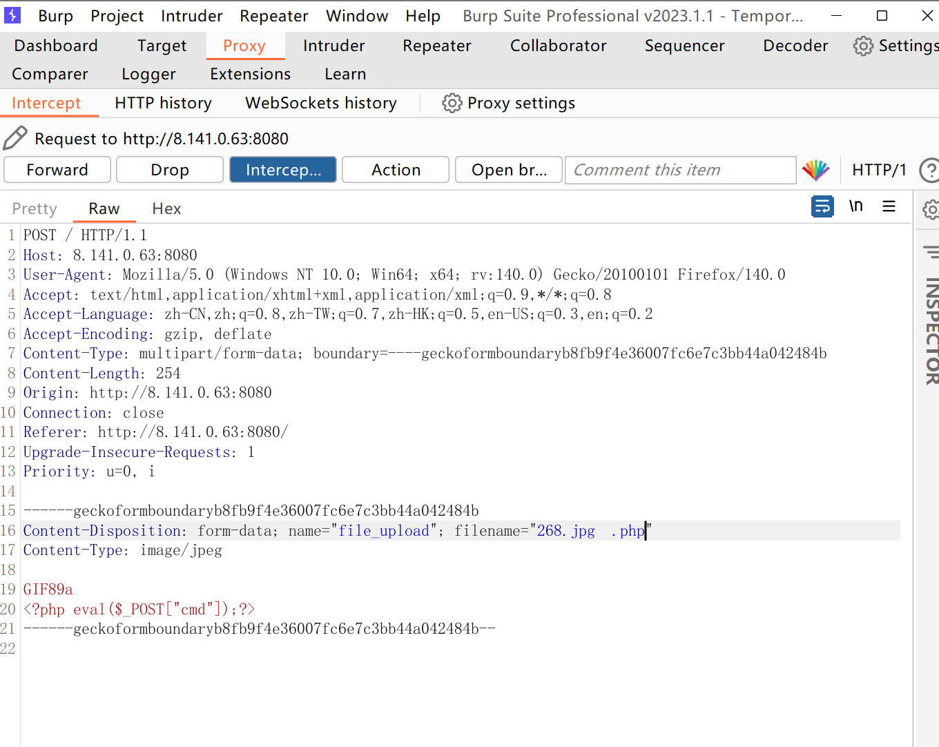
Task: Open the Comparer tab
Action: (50, 74)
